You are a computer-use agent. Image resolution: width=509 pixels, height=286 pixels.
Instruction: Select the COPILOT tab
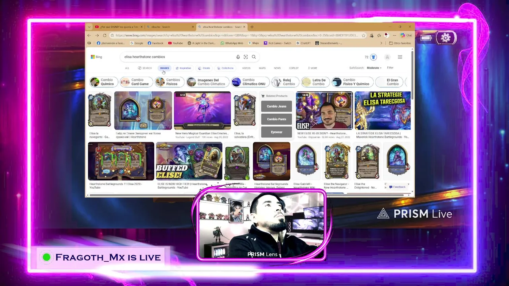[x=294, y=68]
